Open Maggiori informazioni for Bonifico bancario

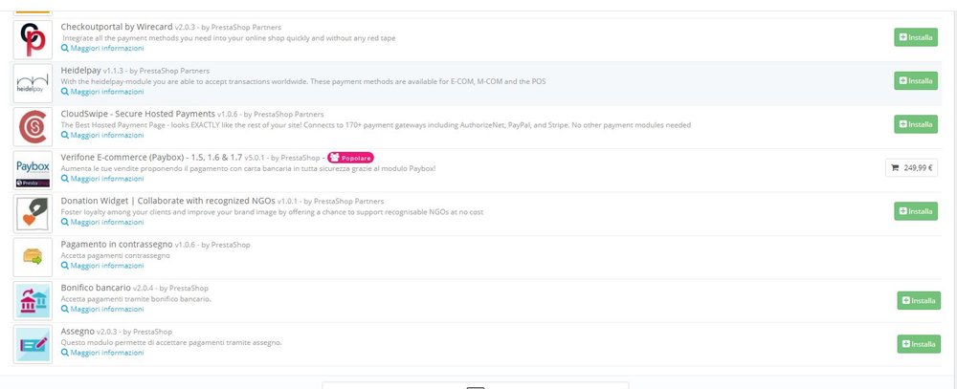coord(102,309)
